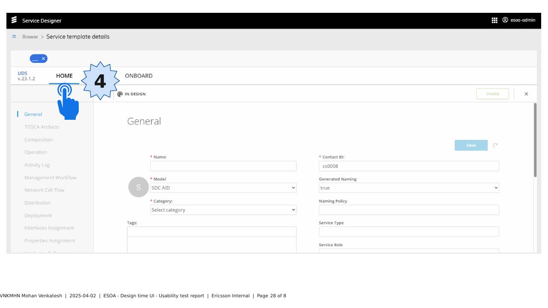The height and width of the screenshot is (308, 548).
Task: Click the IN DESIGN palette icon
Action: point(120,94)
